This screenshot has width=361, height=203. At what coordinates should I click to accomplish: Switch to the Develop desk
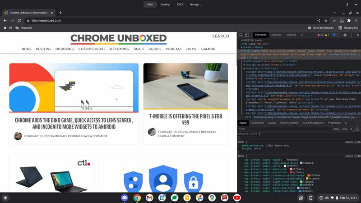tap(165, 5)
